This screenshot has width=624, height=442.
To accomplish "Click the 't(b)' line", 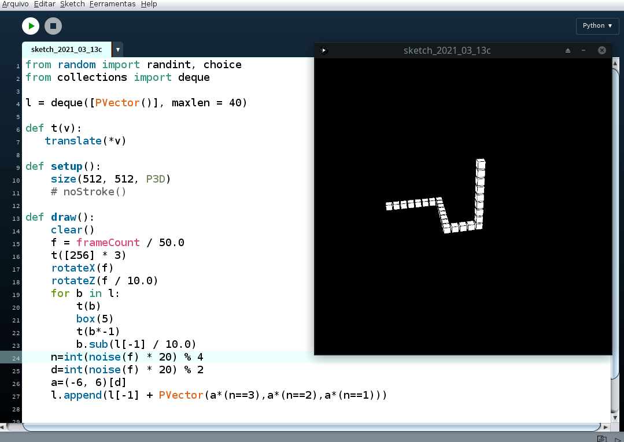I will (88, 306).
